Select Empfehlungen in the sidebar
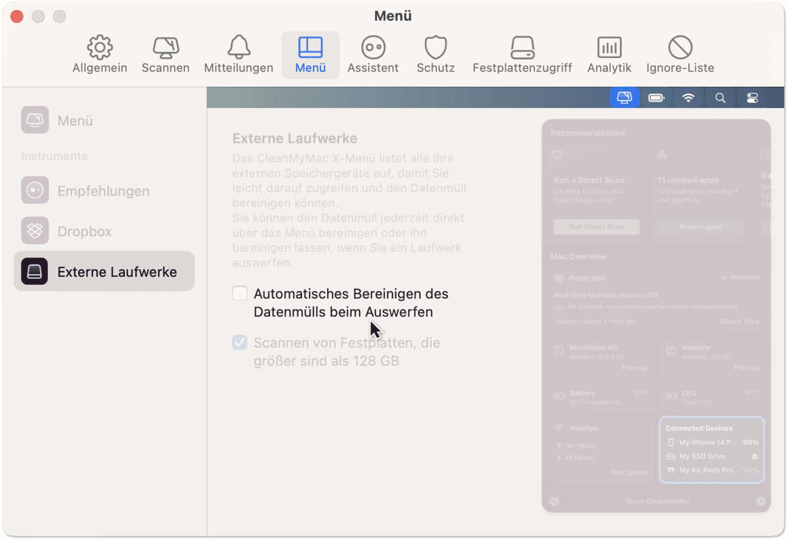This screenshot has width=788, height=540. click(104, 191)
